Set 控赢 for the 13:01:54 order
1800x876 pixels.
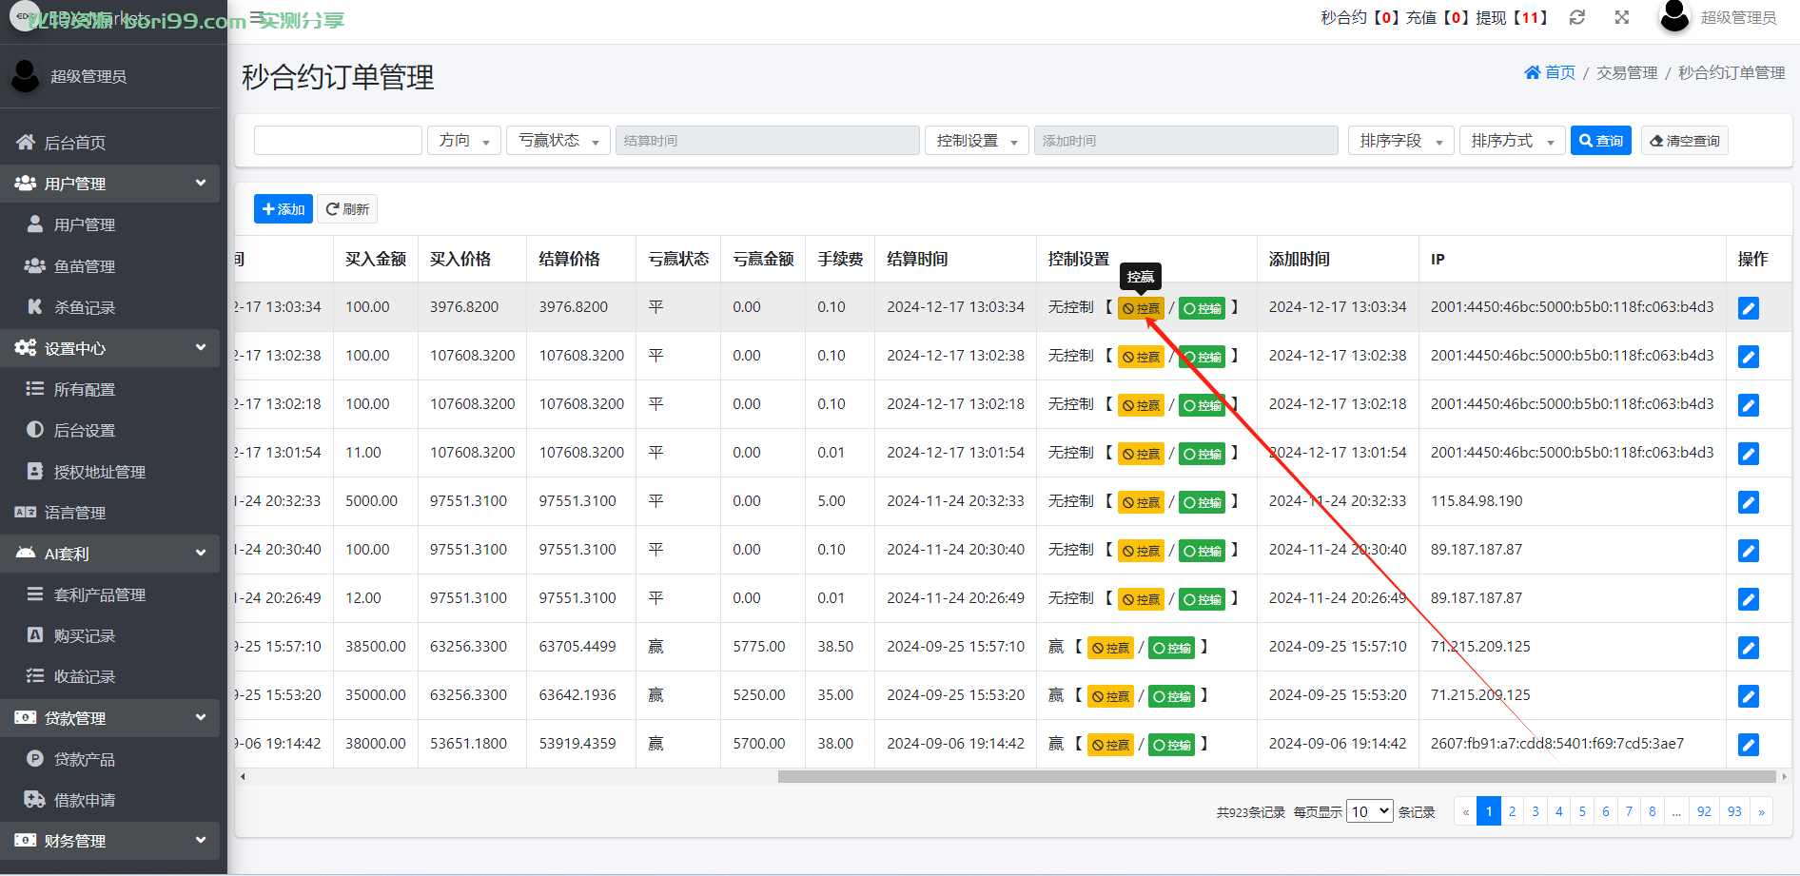click(1141, 454)
